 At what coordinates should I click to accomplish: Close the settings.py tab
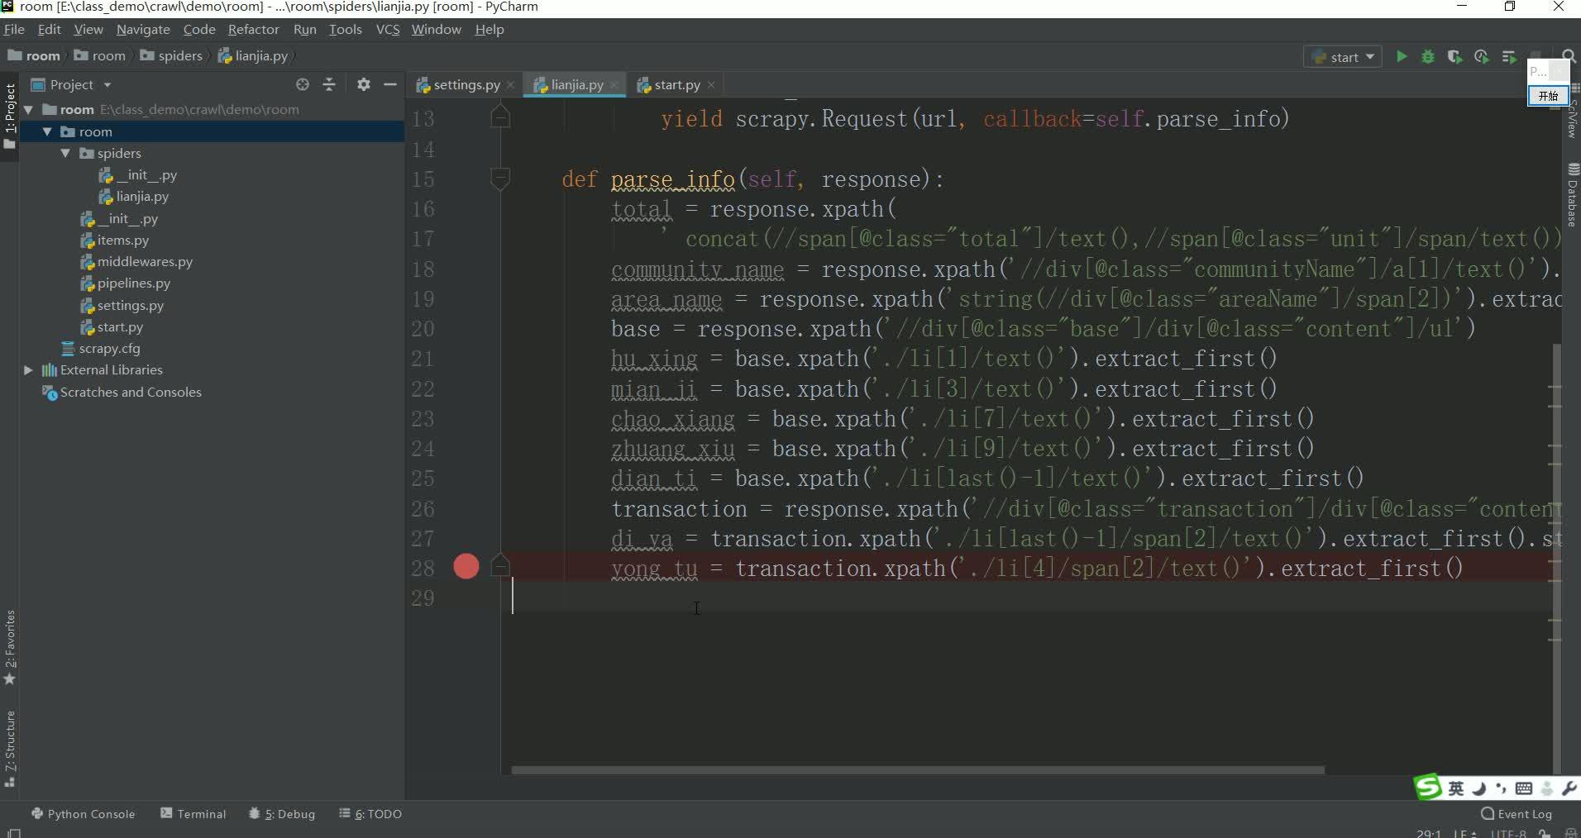coord(511,85)
